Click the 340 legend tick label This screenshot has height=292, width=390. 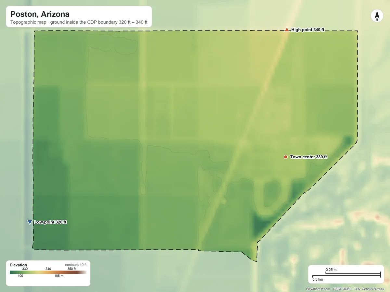(48, 269)
